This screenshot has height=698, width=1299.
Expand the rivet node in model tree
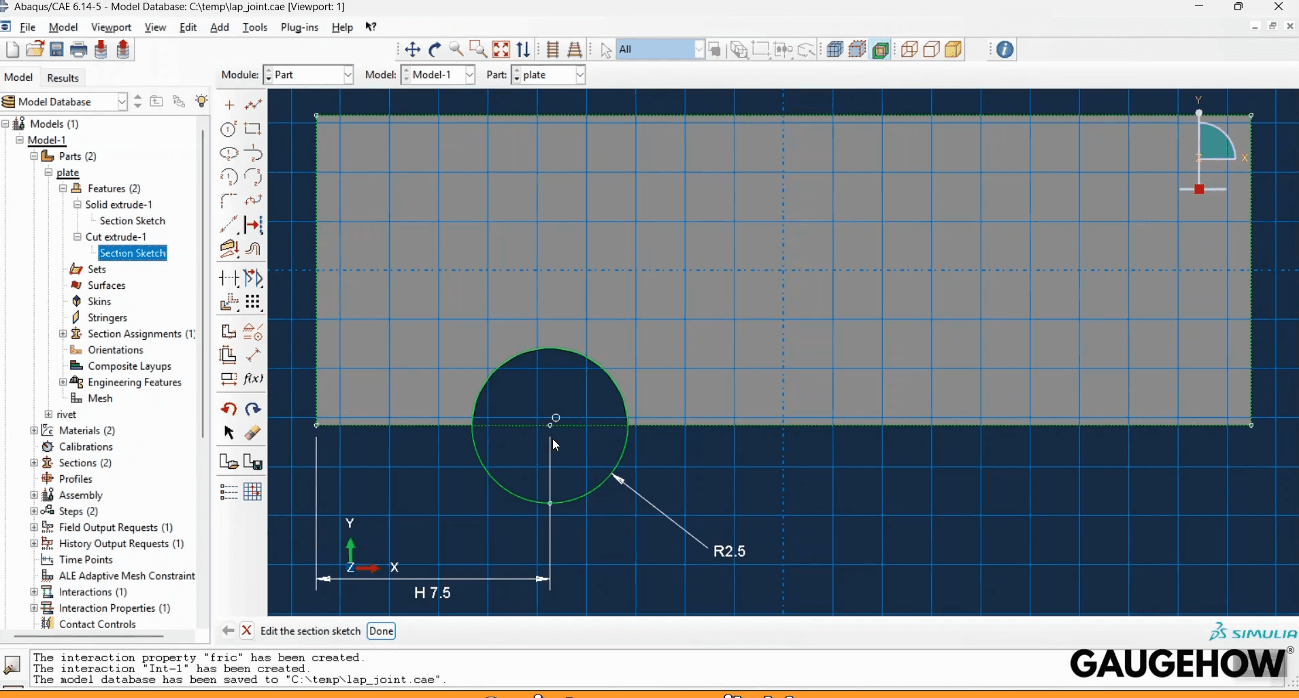(48, 414)
